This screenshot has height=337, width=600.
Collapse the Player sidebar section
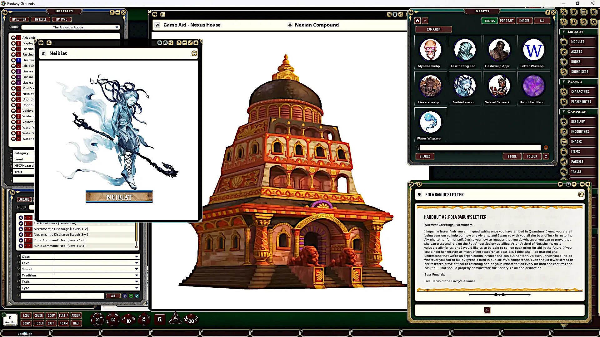pos(578,81)
